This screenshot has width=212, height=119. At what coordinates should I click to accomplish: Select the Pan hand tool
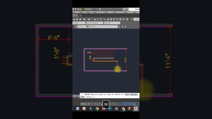95,20
